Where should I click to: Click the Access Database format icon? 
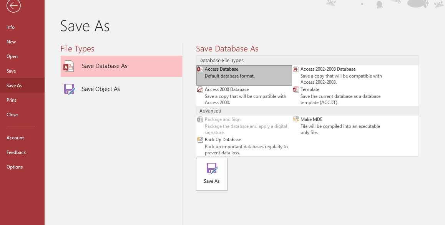click(x=200, y=69)
